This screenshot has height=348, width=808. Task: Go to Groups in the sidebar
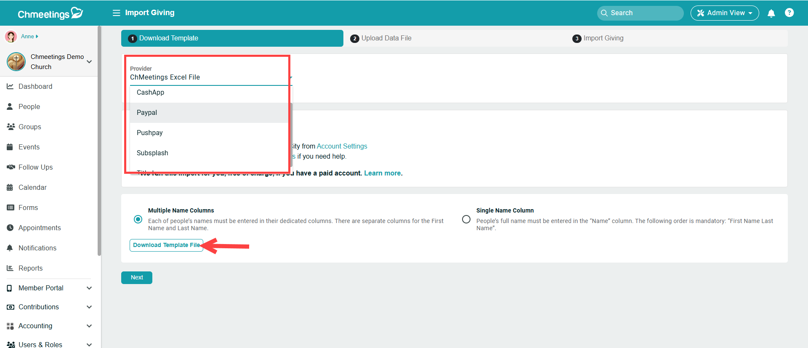pyautogui.click(x=29, y=127)
